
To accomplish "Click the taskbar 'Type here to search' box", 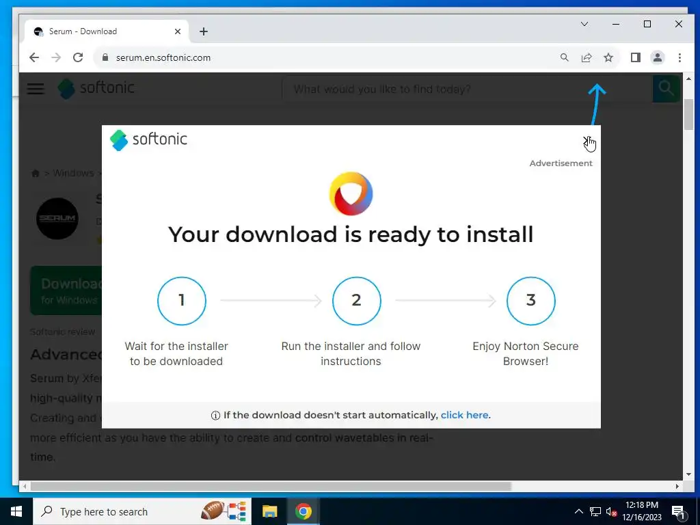I will pos(142,511).
